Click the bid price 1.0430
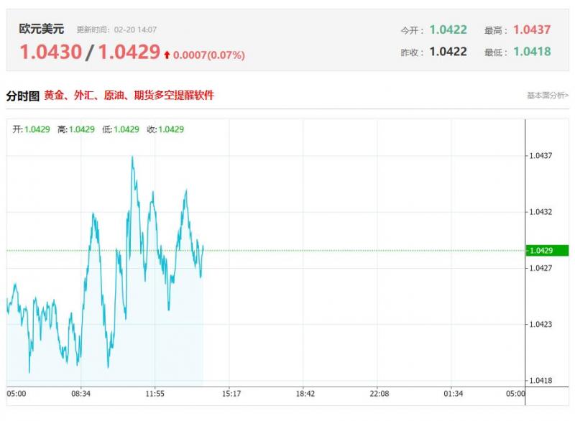Screen dimensions: 575x421 click(50, 52)
